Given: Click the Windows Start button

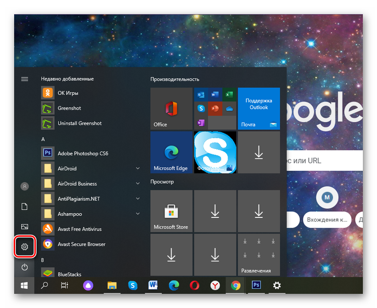Looking at the screenshot, I should coord(24,285).
